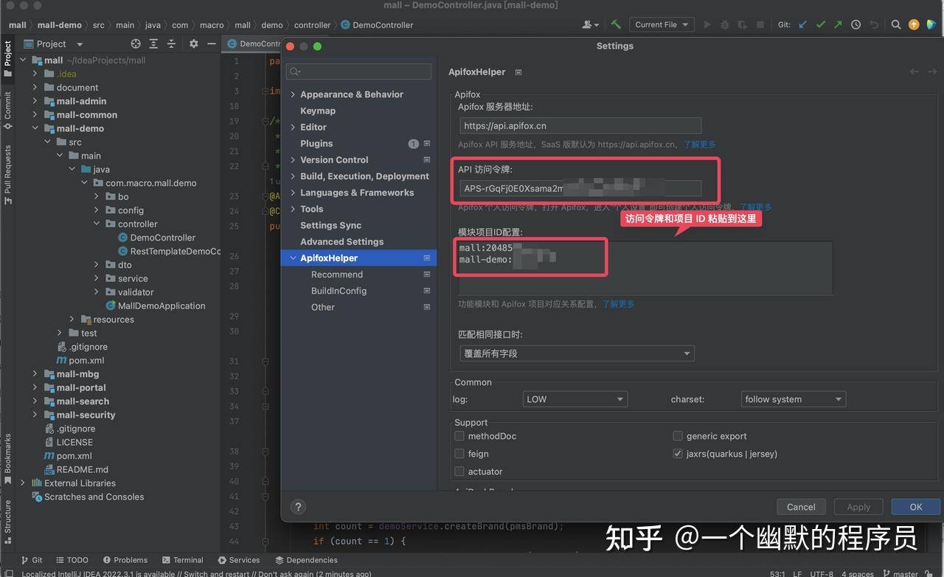Open the Pull Requests side tab

pos(7,175)
